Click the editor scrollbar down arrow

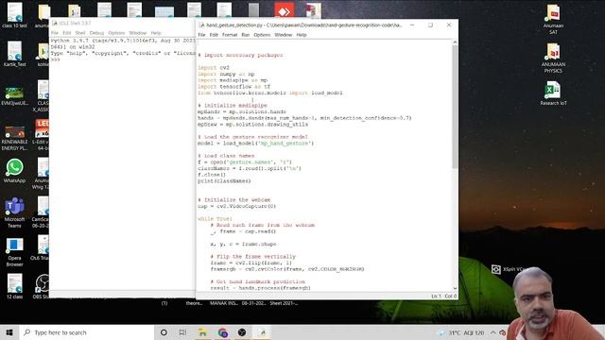[455, 288]
